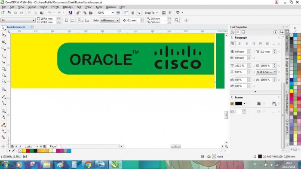Create a new document

(x=3, y=12)
